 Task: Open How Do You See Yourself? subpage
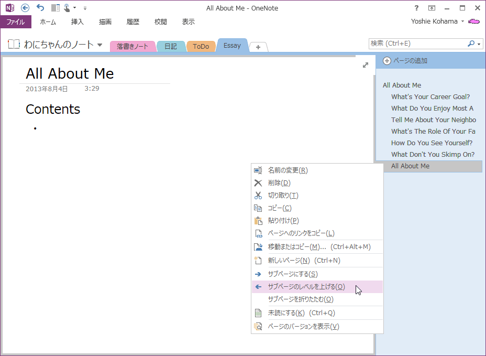coord(432,143)
